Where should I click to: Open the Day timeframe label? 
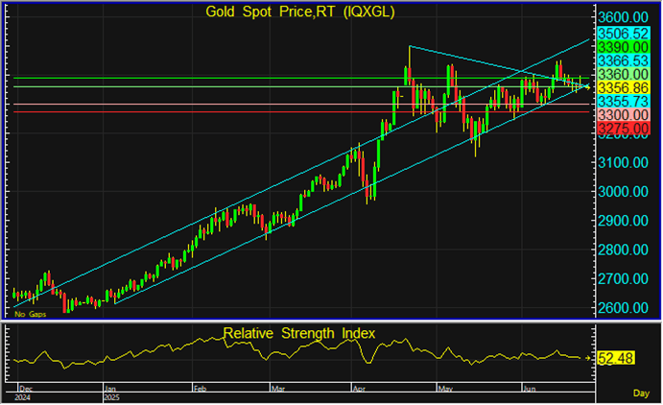pyautogui.click(x=640, y=393)
